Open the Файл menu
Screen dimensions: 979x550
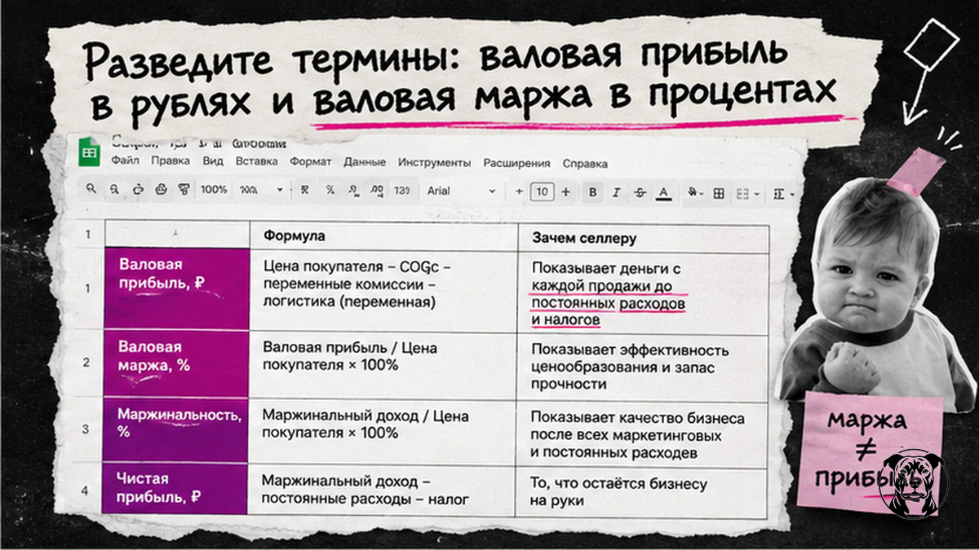coord(126,161)
